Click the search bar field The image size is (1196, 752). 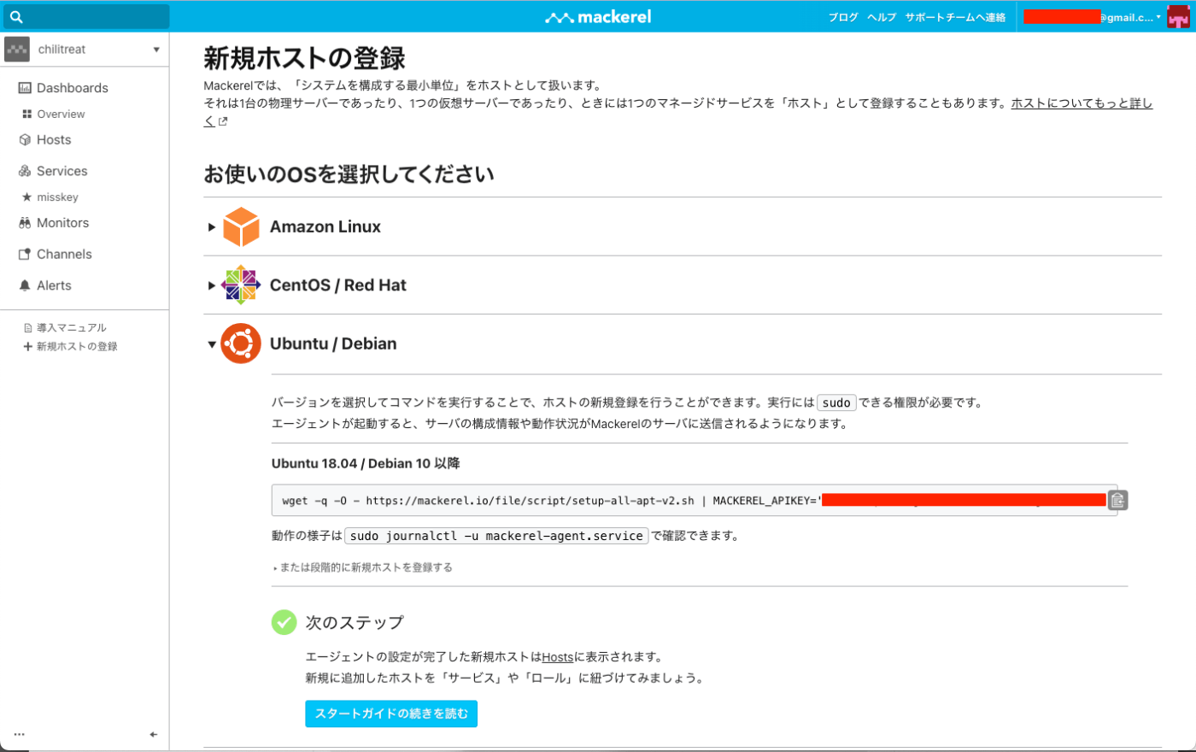pyautogui.click(x=85, y=17)
